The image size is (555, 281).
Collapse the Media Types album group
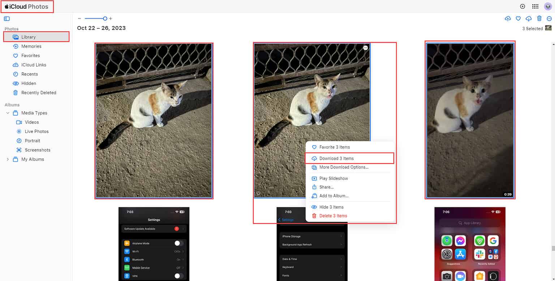(8, 113)
